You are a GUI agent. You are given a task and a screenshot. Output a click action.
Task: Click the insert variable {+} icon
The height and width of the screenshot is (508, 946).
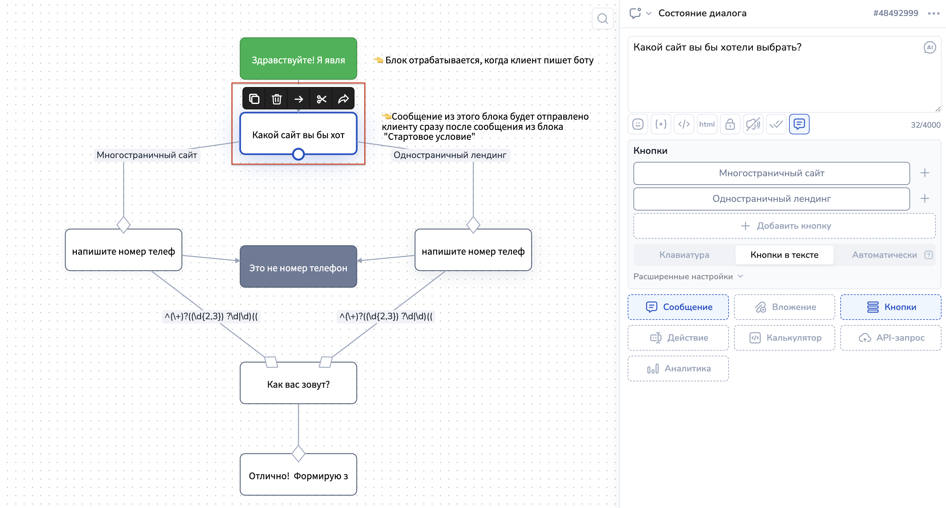pyautogui.click(x=661, y=124)
